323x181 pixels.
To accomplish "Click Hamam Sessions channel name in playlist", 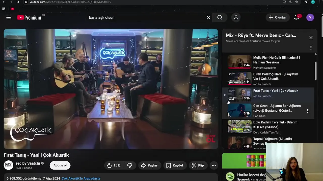I will [264, 68].
